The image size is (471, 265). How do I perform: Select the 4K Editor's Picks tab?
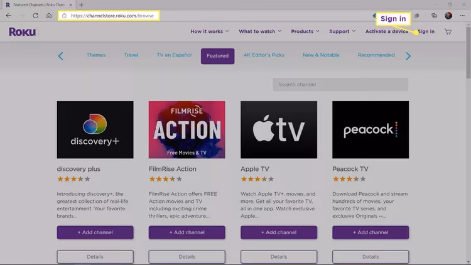(264, 55)
